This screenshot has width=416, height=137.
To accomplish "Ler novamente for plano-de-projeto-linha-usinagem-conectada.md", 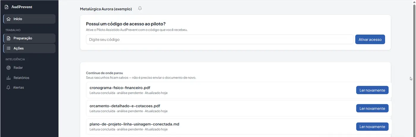I will 372,127.
